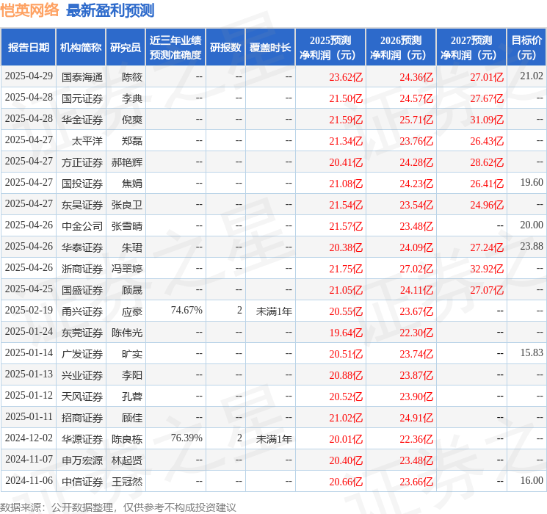This screenshot has height=514, width=547.
Task: Select the 兴业证券 institution cell
Action: pos(82,375)
